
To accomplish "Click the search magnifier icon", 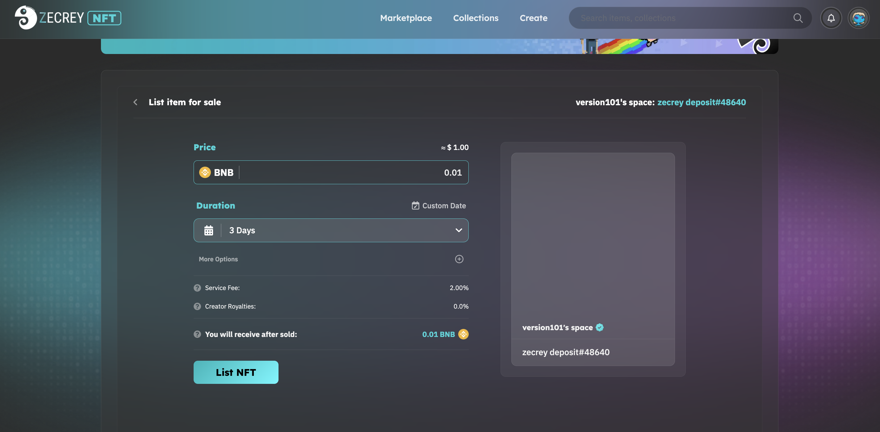I will [x=798, y=18].
